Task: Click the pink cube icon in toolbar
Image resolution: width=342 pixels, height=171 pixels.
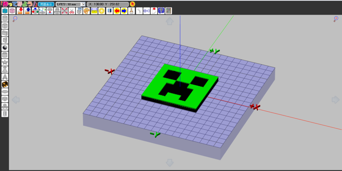Action: tap(12, 11)
